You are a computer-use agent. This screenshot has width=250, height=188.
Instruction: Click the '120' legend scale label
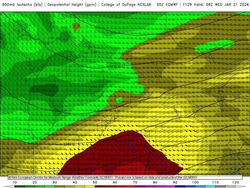pyautogui.click(x=236, y=182)
